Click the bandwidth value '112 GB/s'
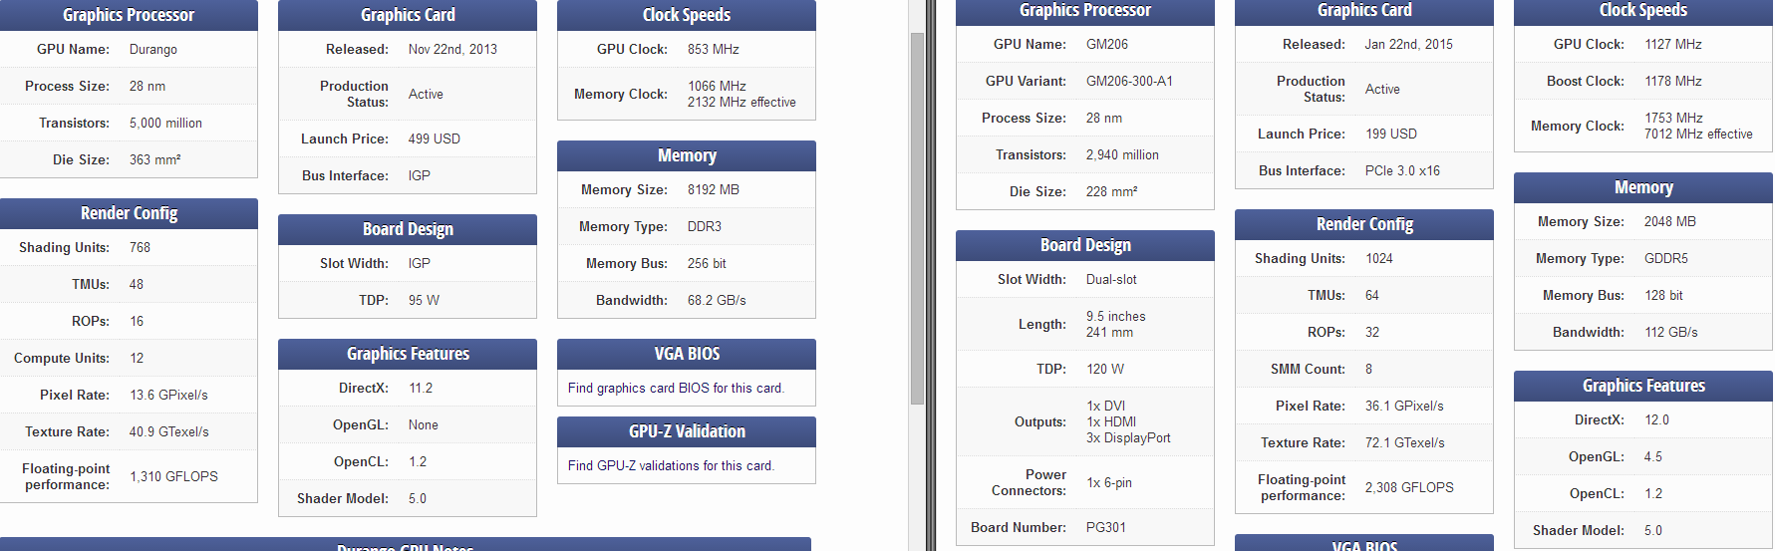This screenshot has height=551, width=1775. pos(1671,332)
